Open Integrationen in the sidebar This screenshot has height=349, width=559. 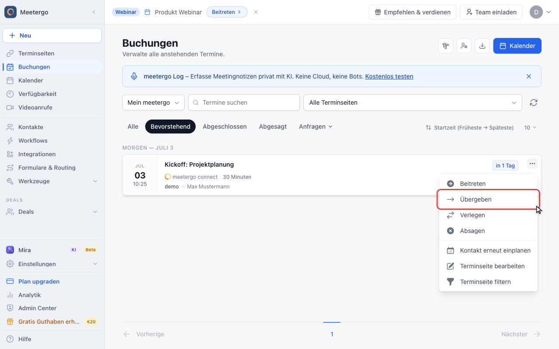(52, 154)
